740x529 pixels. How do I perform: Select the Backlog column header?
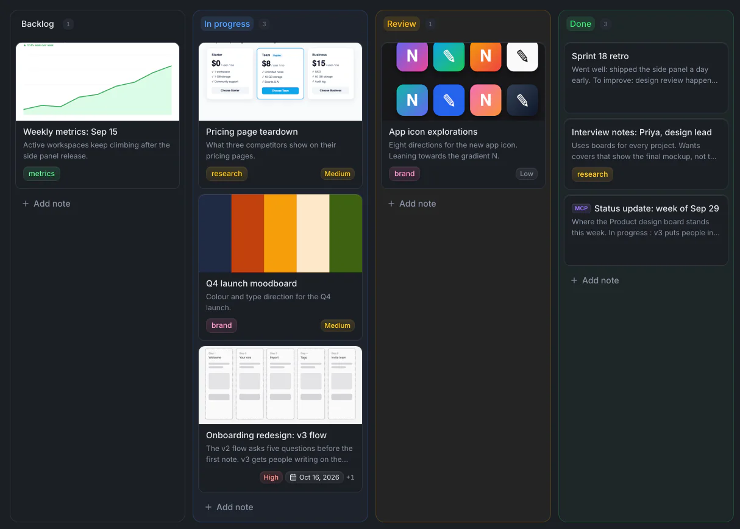point(38,24)
